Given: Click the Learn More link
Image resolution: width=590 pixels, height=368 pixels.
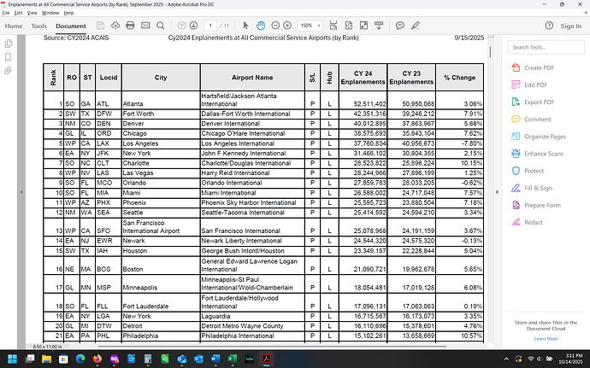Looking at the screenshot, I should pyautogui.click(x=546, y=339).
